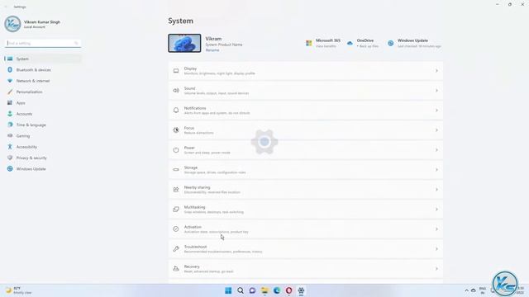Viewport: 529px width, 297px height.
Task: Click the desktop wallpaper thumbnail
Action: point(184,43)
